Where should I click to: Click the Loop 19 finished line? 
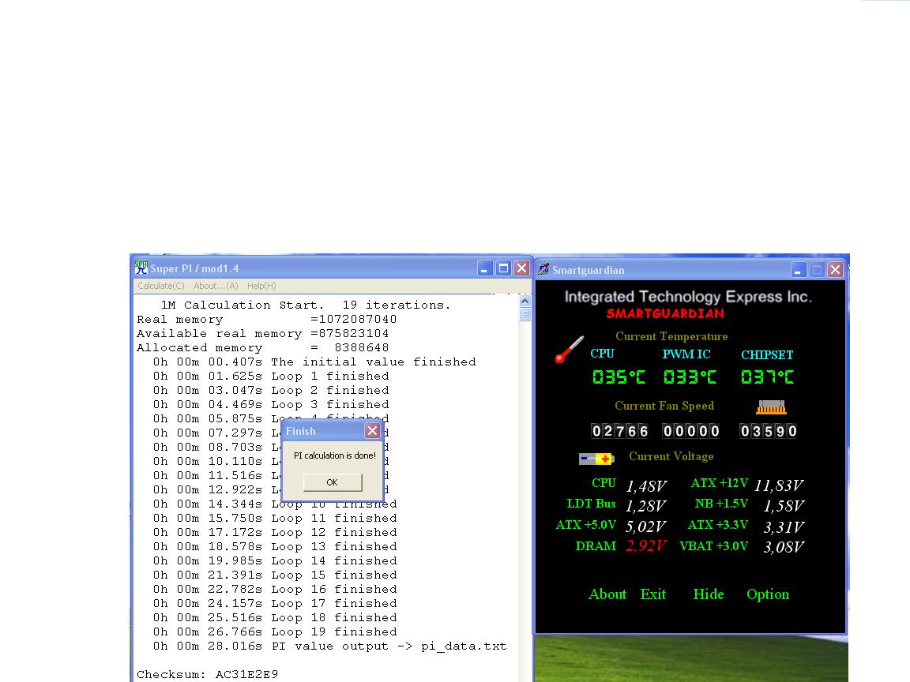(275, 631)
